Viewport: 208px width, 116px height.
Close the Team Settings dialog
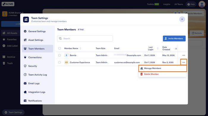point(182,19)
